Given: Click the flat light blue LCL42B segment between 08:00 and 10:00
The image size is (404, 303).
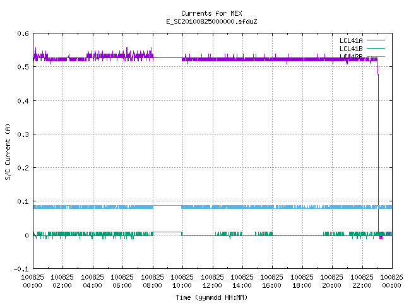Looking at the screenshot, I should click(167, 206).
